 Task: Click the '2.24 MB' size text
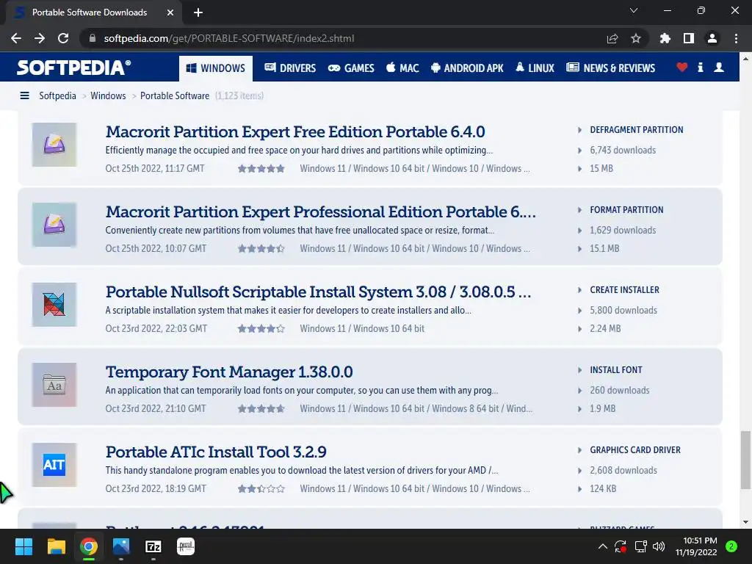tap(605, 329)
